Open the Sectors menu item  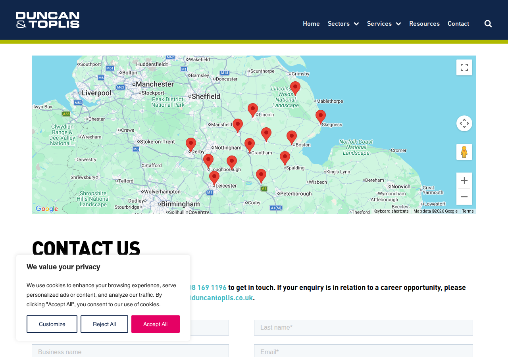(339, 24)
